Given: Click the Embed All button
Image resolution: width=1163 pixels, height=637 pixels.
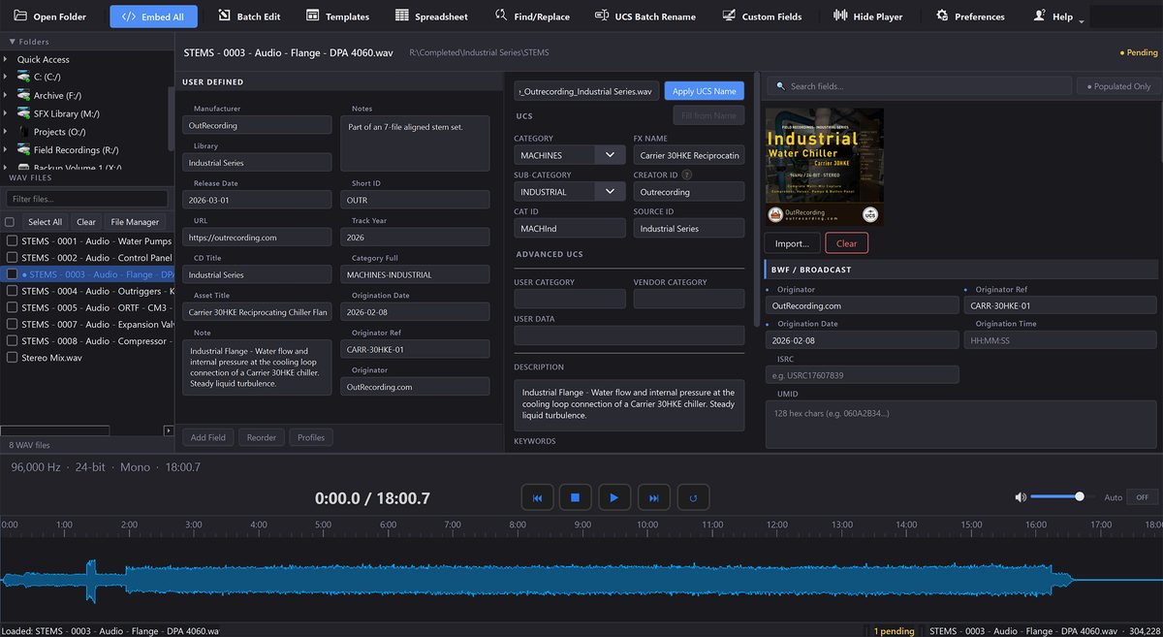Looking at the screenshot, I should point(153,16).
